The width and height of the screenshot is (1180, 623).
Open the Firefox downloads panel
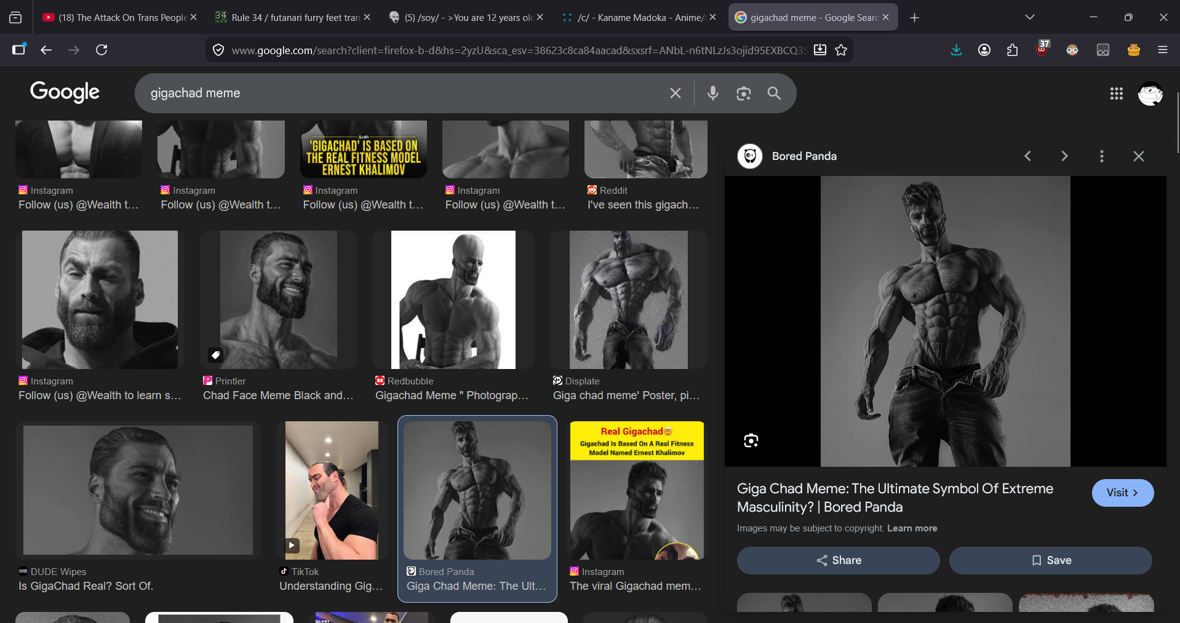coord(956,50)
